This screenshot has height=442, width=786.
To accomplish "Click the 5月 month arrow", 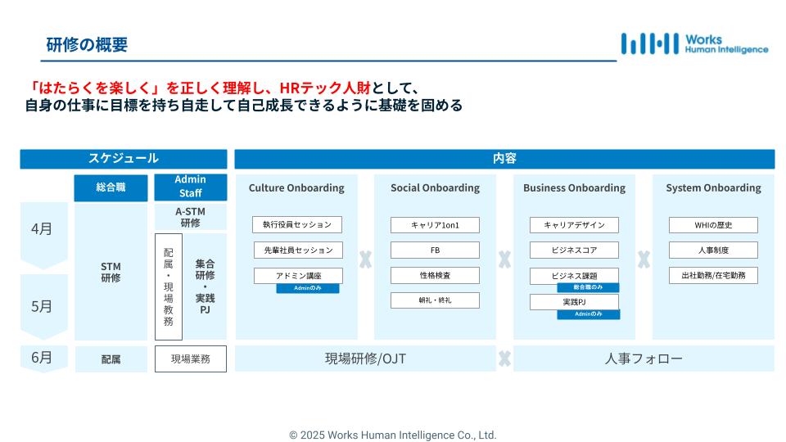I will coord(43,306).
